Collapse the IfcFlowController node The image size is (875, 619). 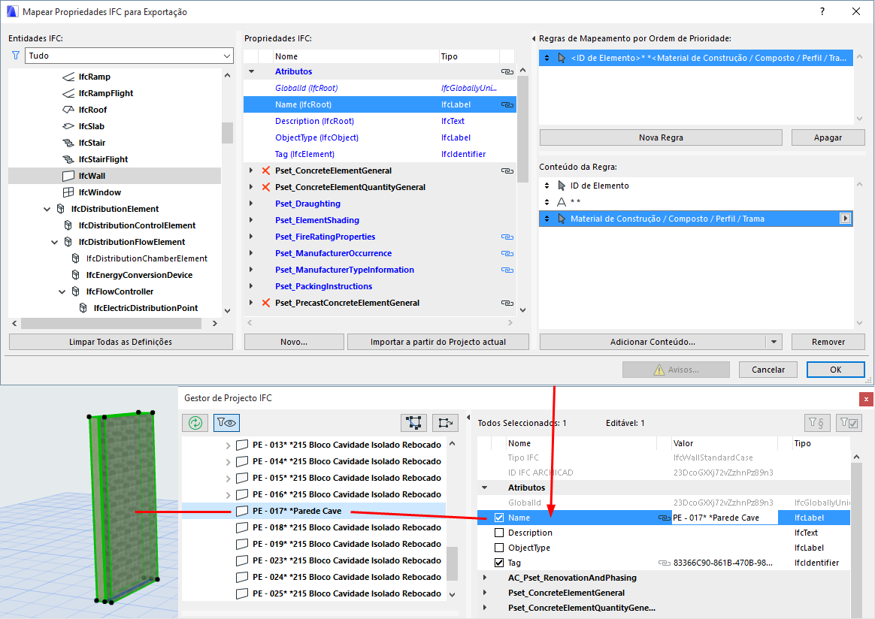coord(62,291)
